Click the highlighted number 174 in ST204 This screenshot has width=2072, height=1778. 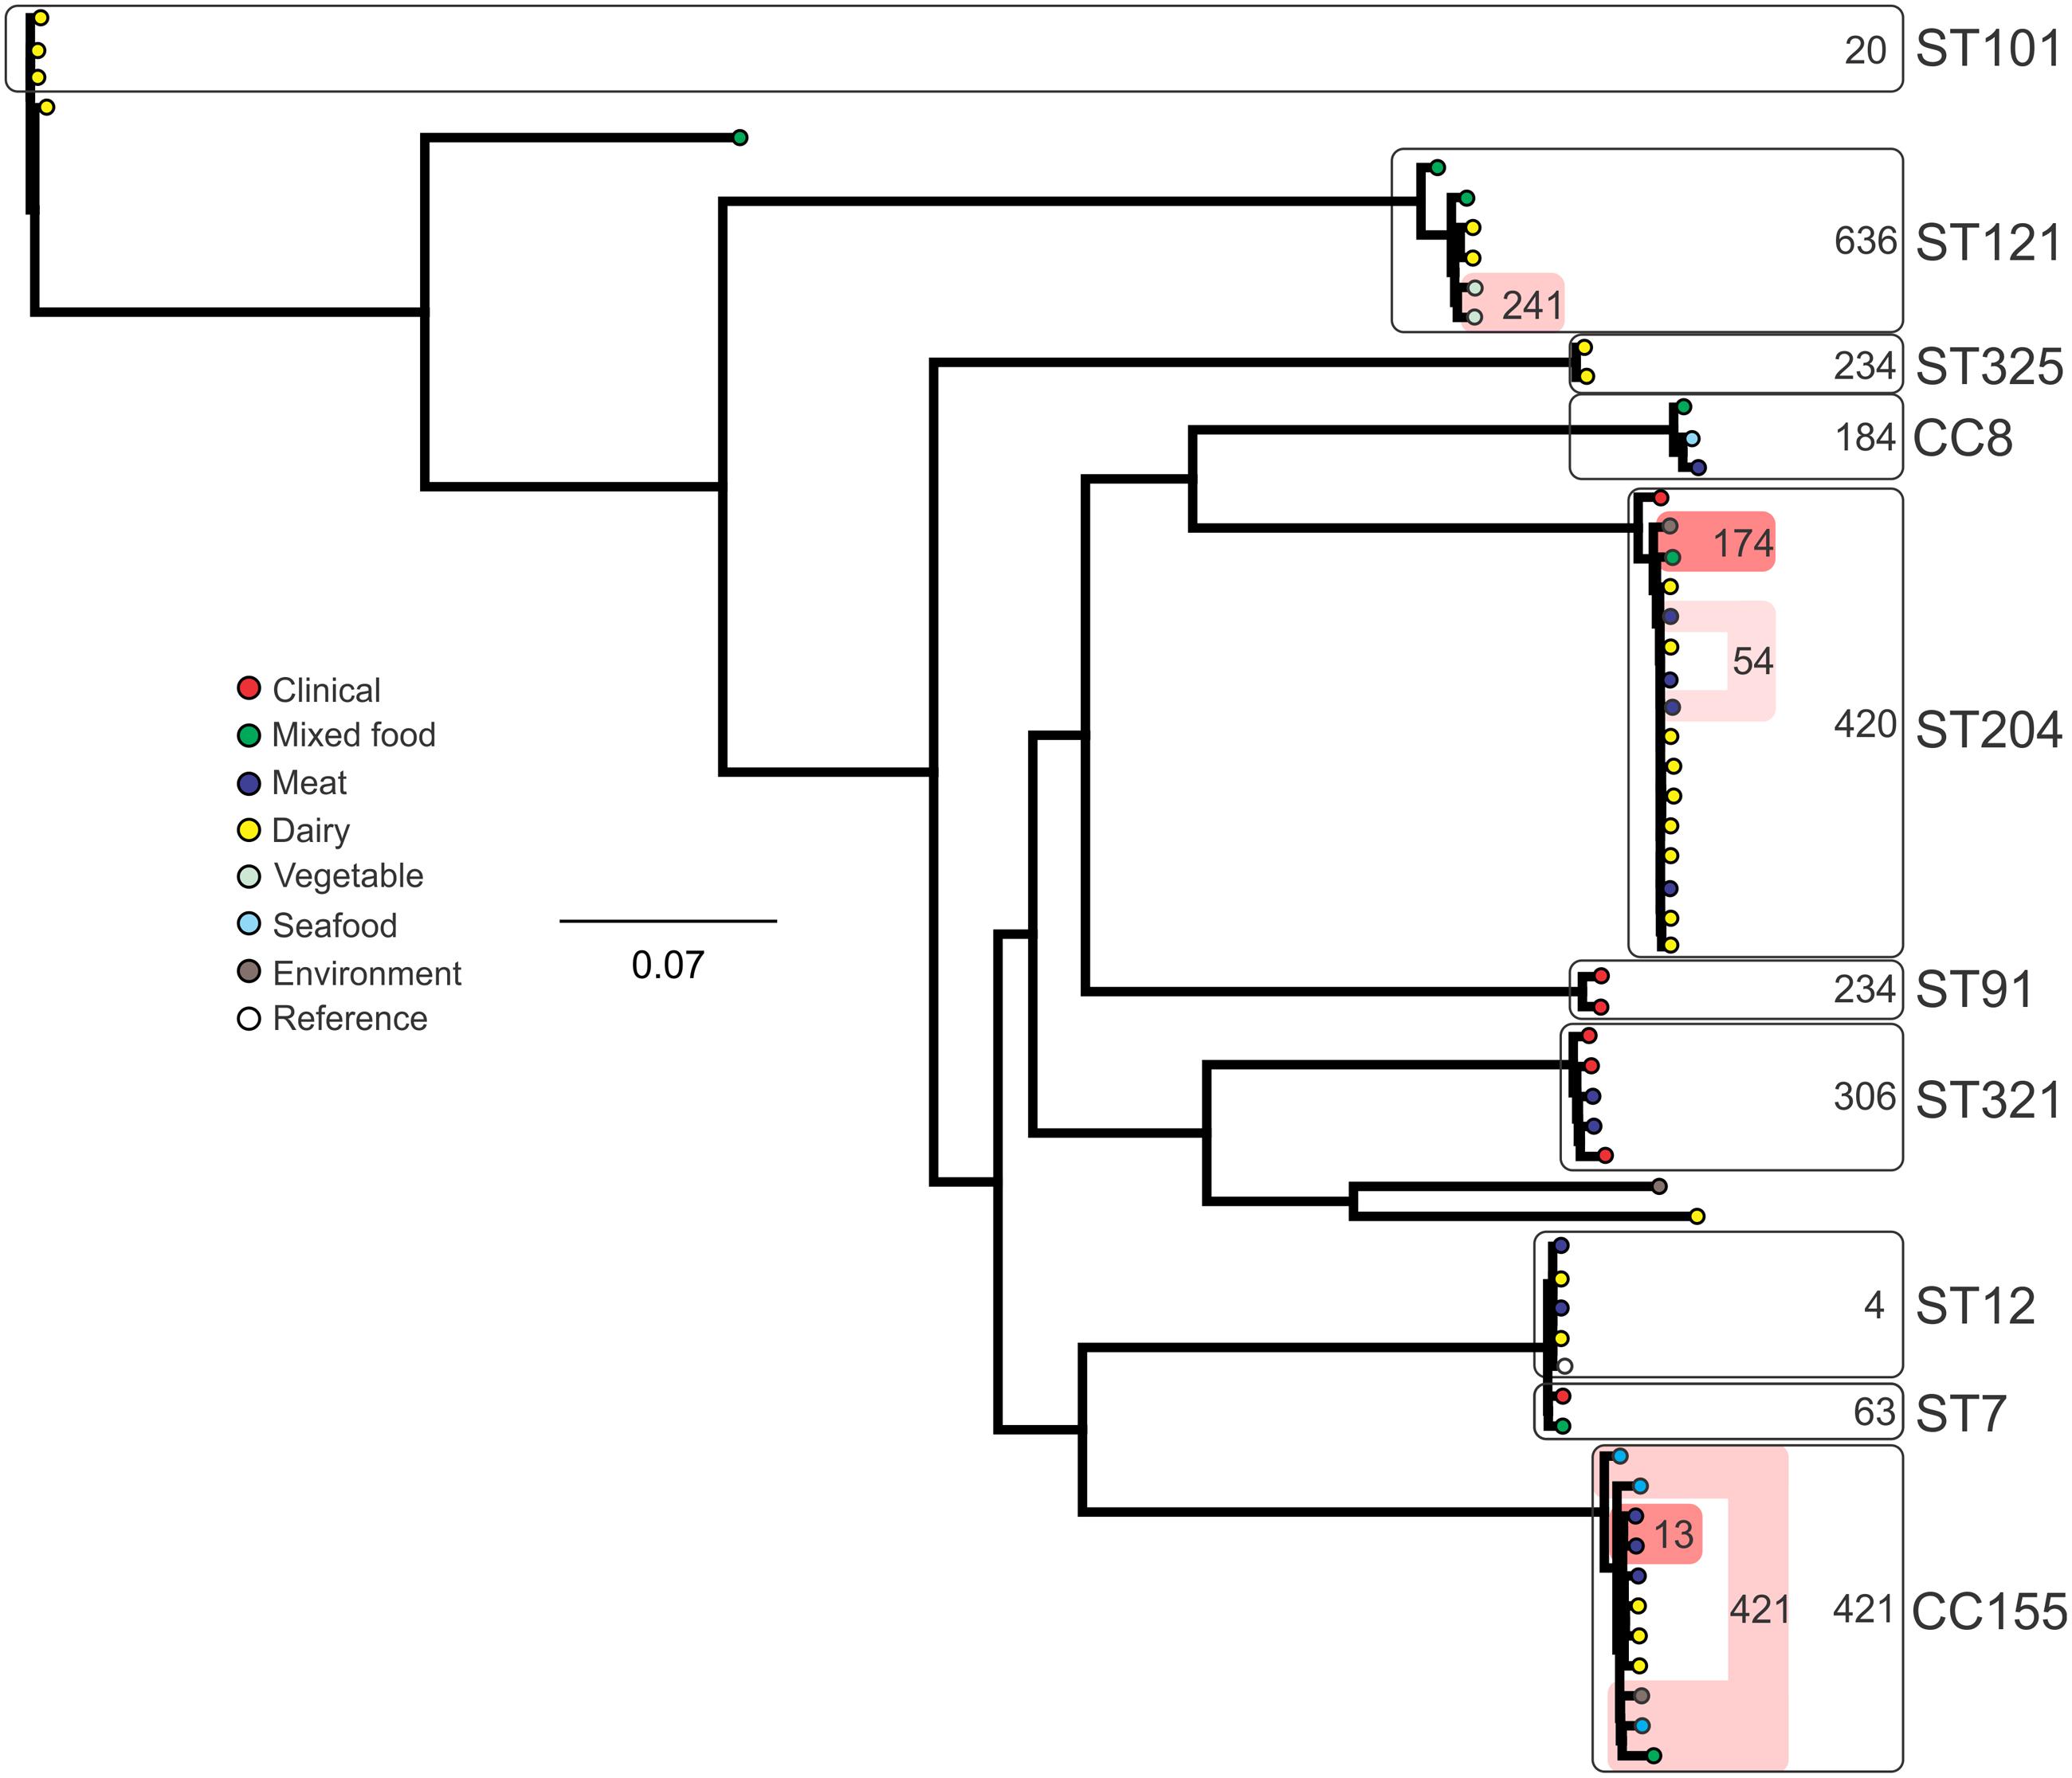pos(1743,542)
